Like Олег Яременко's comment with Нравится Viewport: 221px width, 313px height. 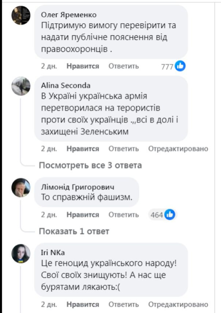pos(83,66)
